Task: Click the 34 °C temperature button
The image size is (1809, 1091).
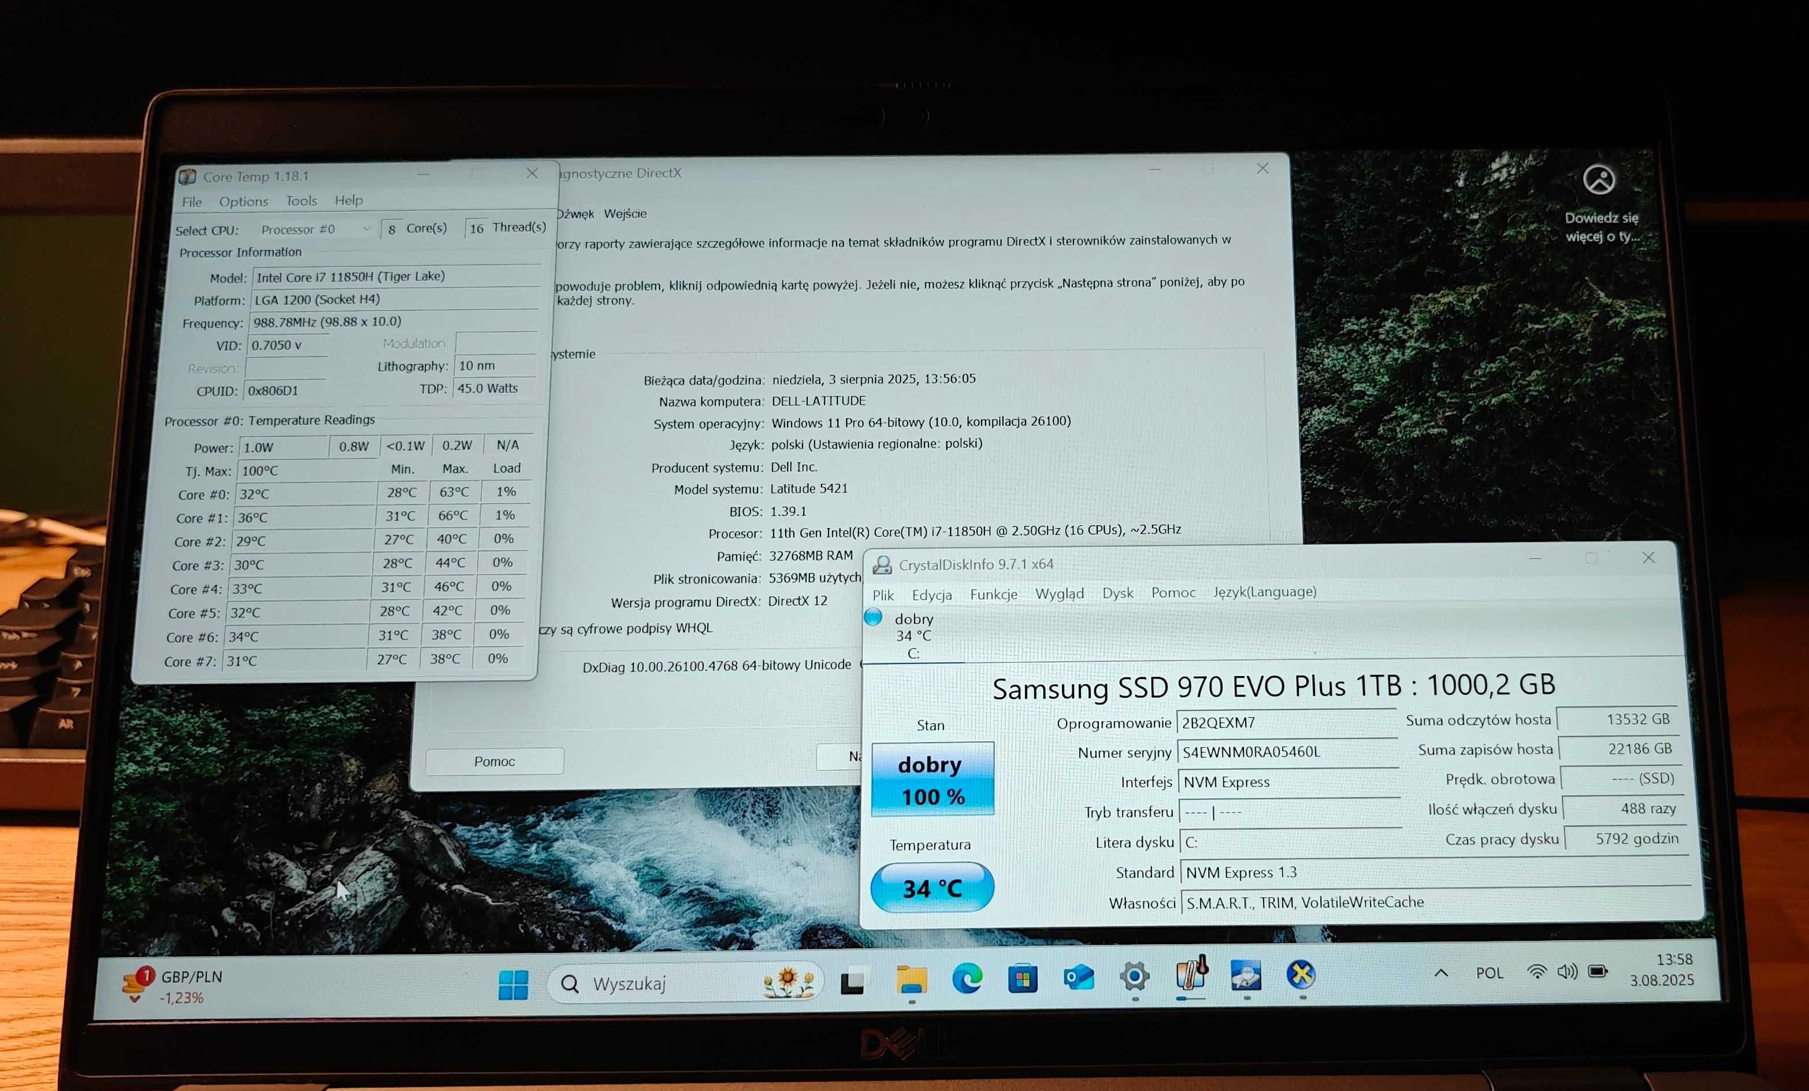Action: pyautogui.click(x=932, y=888)
